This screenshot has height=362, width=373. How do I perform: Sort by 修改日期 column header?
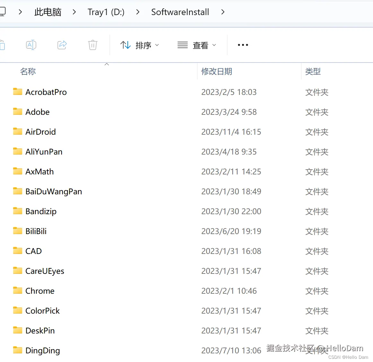(x=216, y=71)
